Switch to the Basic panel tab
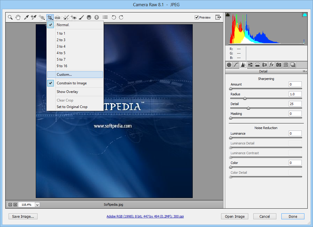 click(x=229, y=65)
